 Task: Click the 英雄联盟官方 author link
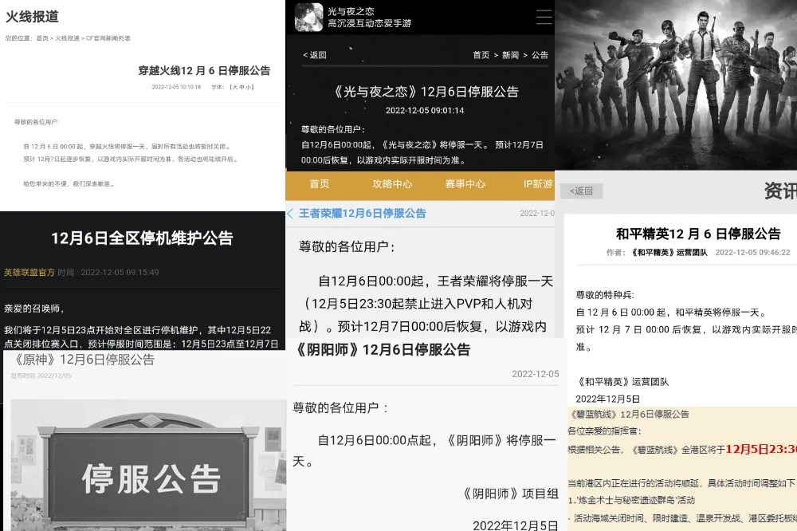pyautogui.click(x=29, y=273)
